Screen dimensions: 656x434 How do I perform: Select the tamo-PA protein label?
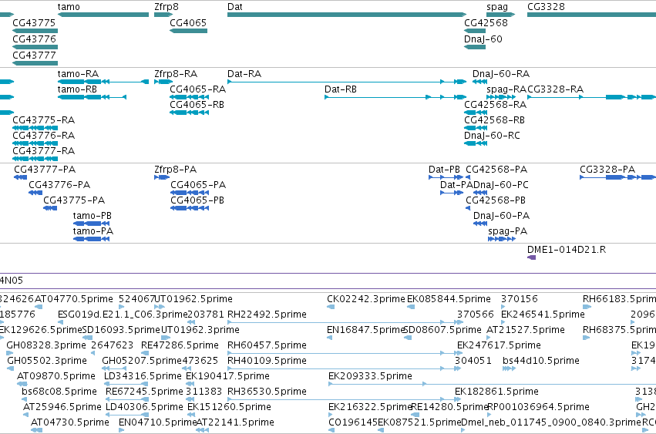click(x=93, y=231)
